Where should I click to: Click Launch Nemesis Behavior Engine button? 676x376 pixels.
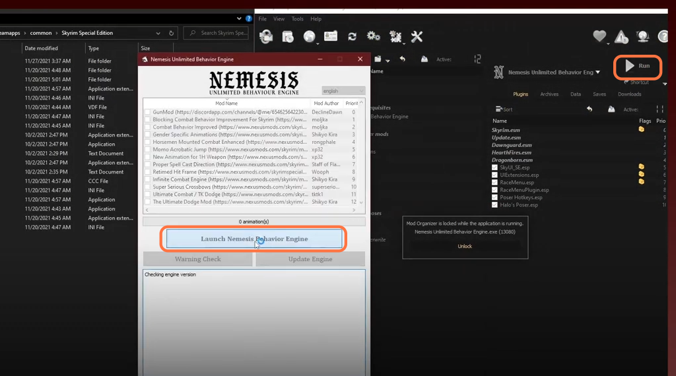coord(254,239)
